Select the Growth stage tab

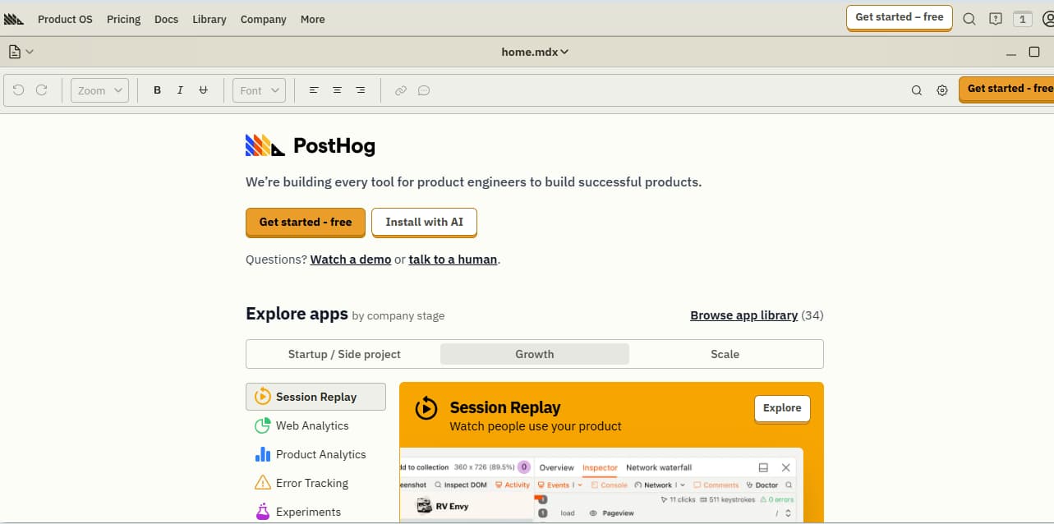click(535, 354)
